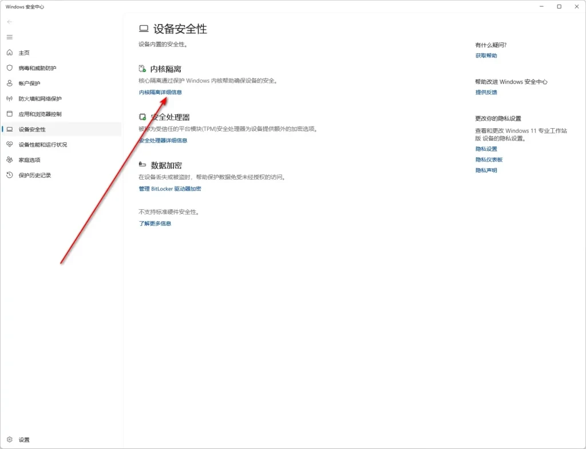Click the family icon for 家庭选项
Viewport: 586px width, 449px height.
10,160
